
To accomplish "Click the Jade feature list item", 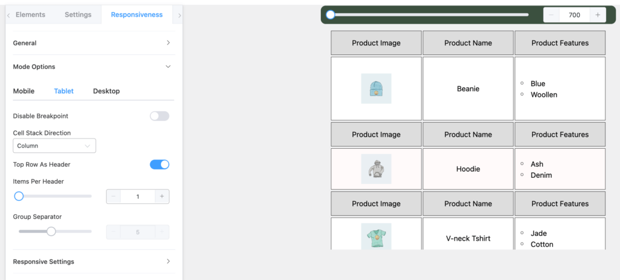I will (538, 233).
